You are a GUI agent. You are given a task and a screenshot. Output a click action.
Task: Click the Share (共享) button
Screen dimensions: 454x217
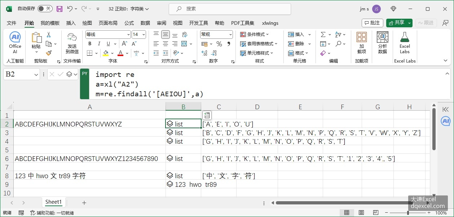(x=399, y=23)
